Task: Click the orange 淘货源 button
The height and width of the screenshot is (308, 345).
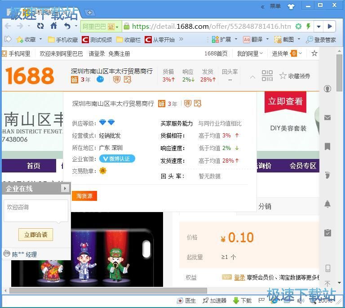Action: pos(84,196)
